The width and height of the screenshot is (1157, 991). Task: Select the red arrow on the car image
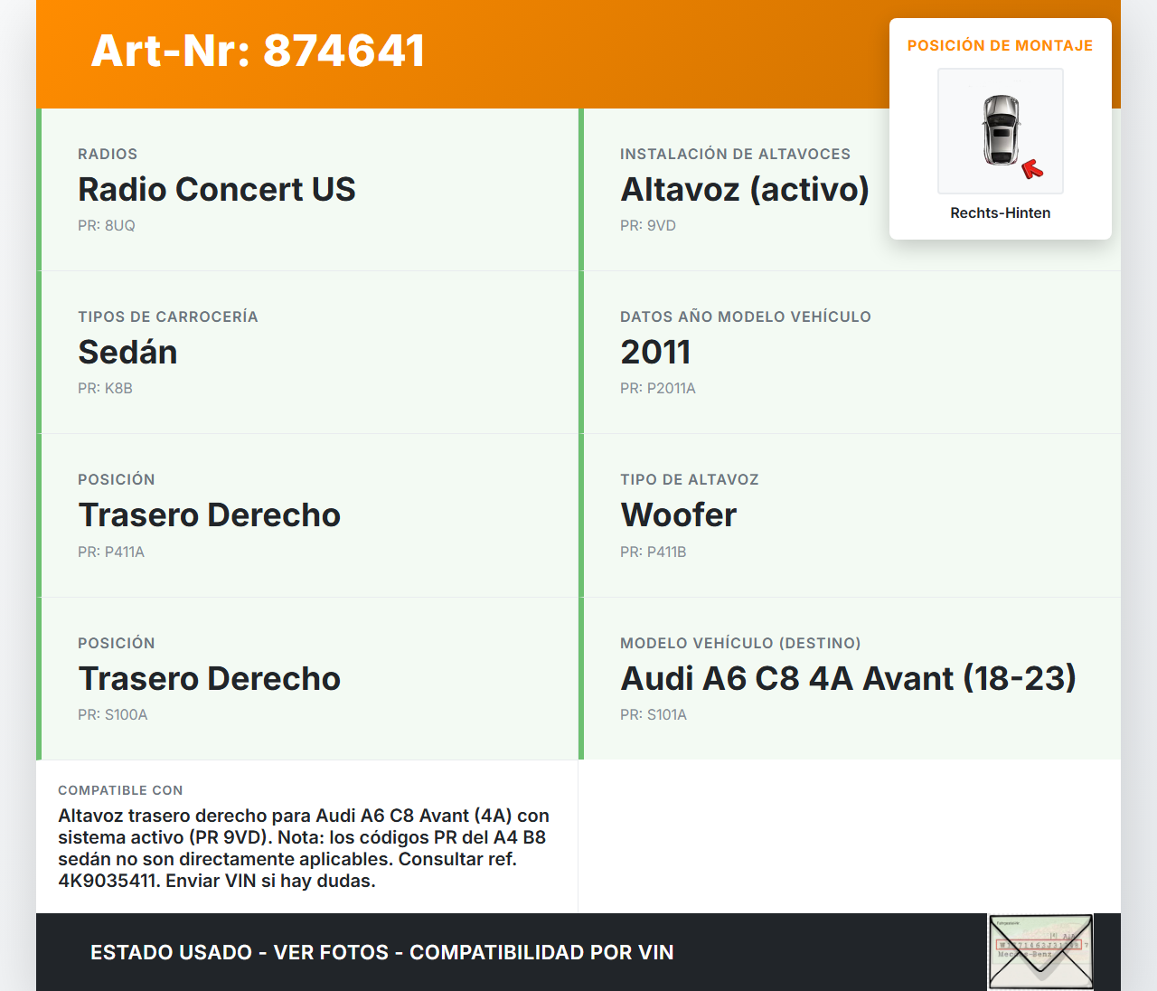pyautogui.click(x=1030, y=166)
